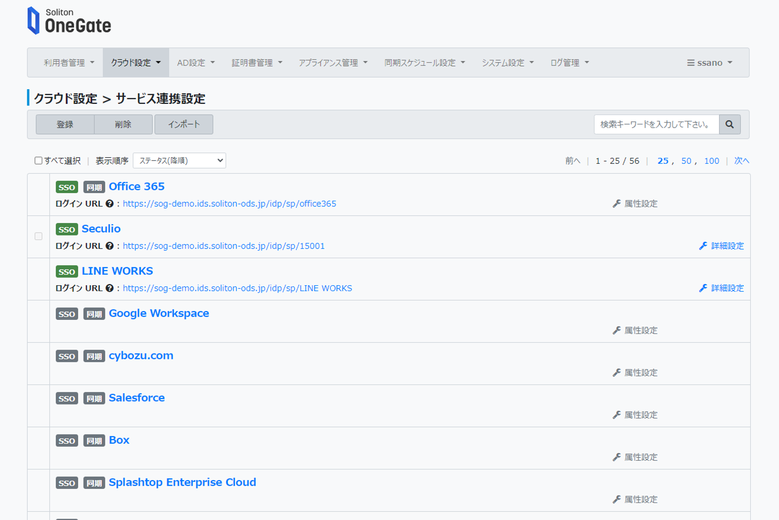This screenshot has height=520, width=779.
Task: Click the help icon beside Office 365 ログイン URL
Action: (x=109, y=203)
